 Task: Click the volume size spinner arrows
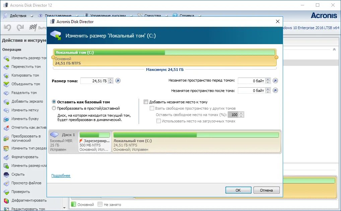(111, 81)
